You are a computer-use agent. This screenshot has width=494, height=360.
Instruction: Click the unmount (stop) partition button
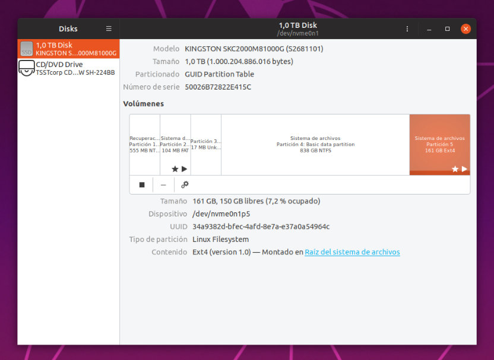142,184
